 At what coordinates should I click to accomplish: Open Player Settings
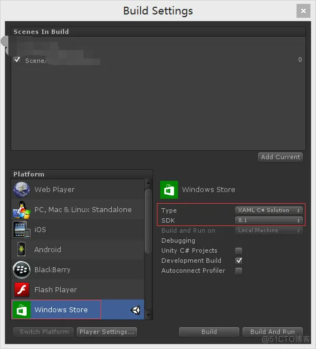point(107,332)
